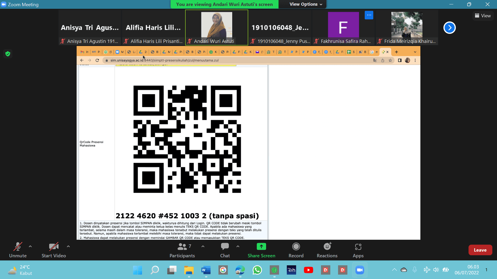Click the green Share Screen button

(x=261, y=250)
